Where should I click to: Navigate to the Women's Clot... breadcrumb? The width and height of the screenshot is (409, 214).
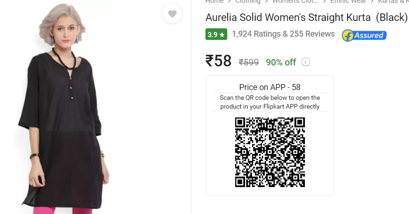(x=295, y=1)
